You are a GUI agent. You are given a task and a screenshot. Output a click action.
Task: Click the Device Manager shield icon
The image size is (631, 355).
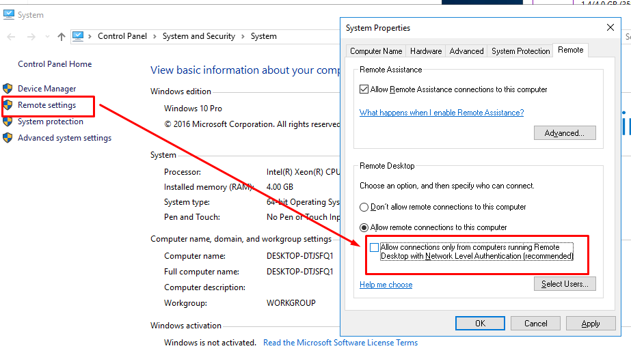[x=8, y=89]
